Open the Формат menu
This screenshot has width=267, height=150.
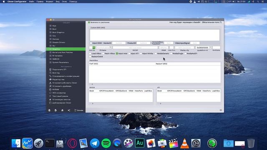point(50,2)
